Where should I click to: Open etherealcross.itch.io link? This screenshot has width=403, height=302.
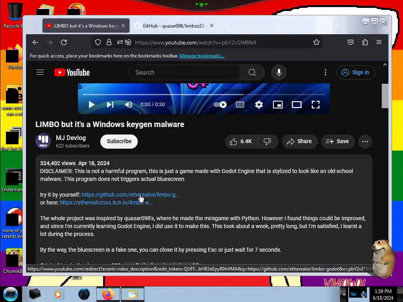106,203
